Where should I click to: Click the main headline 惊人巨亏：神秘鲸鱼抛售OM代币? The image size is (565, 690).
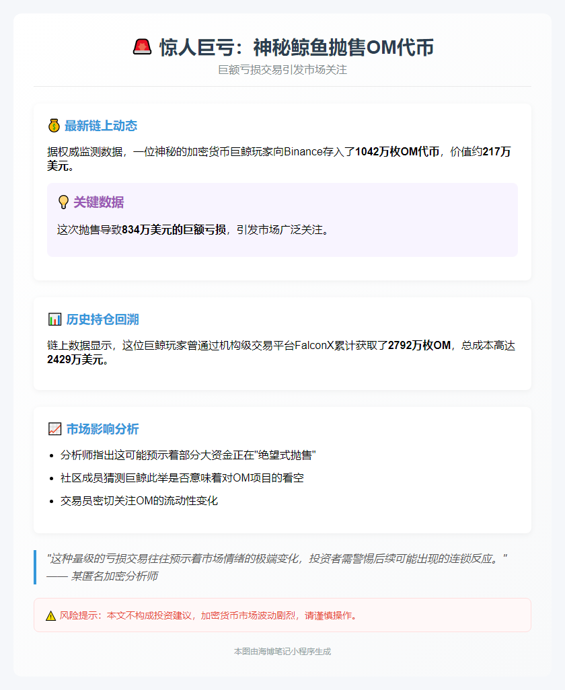[296, 47]
